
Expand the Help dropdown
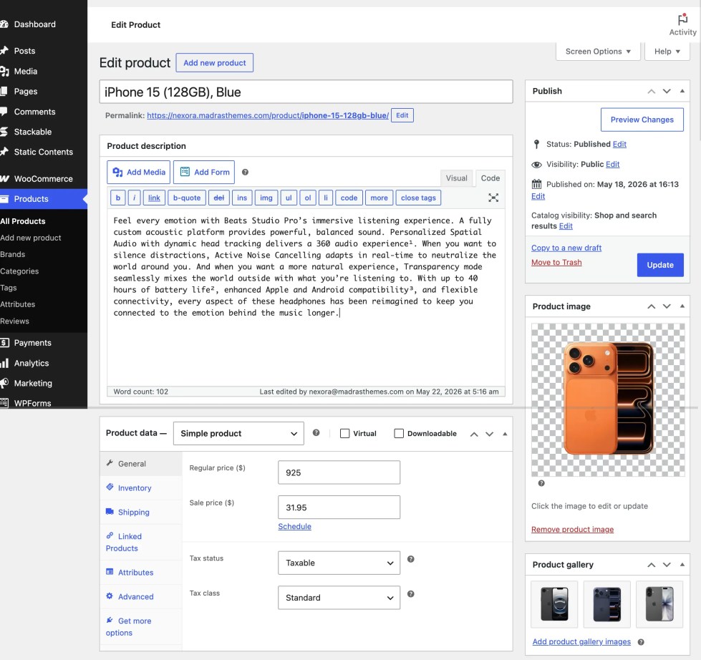click(x=667, y=52)
